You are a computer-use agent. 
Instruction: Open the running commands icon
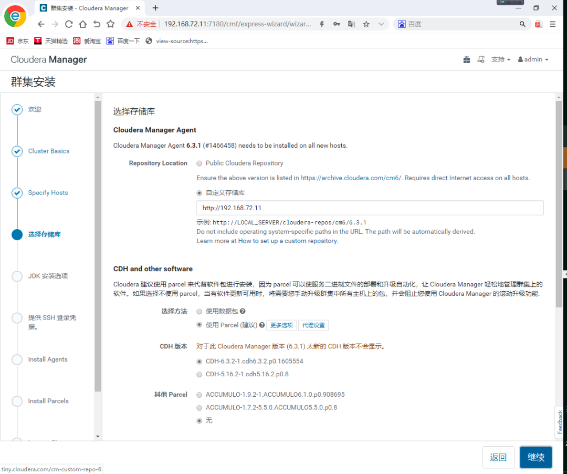481,59
